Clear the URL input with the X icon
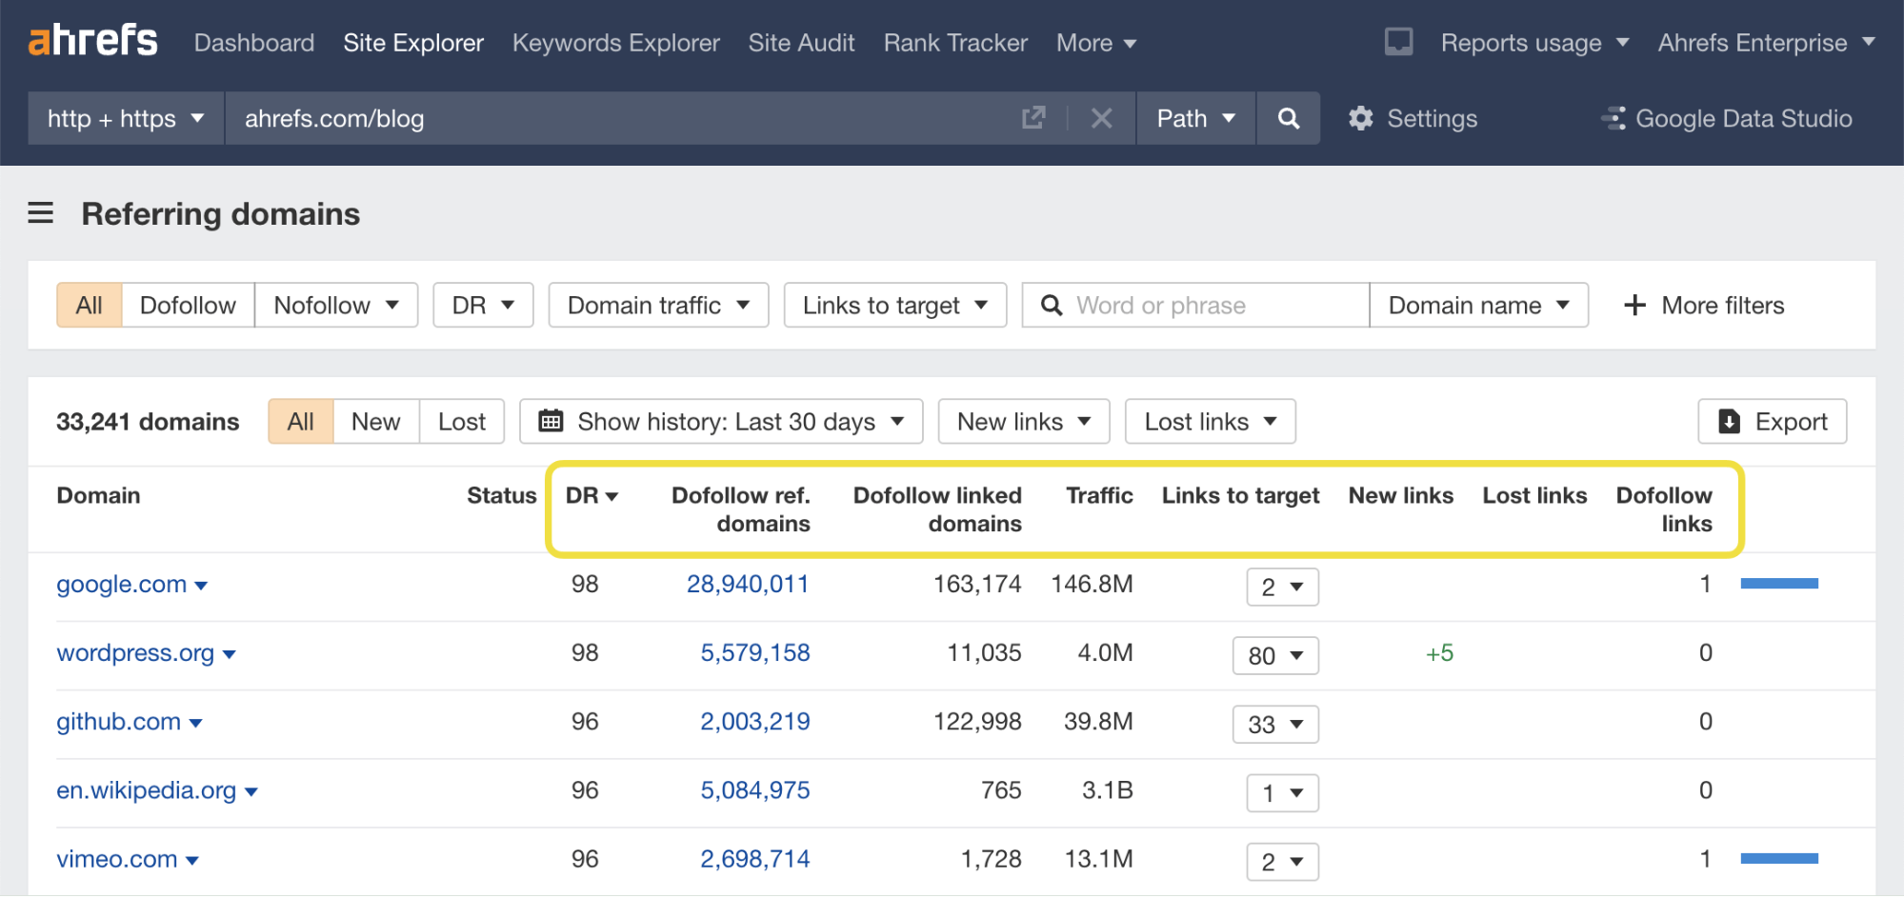Screen dimensions: 1904x898 [x=1102, y=118]
